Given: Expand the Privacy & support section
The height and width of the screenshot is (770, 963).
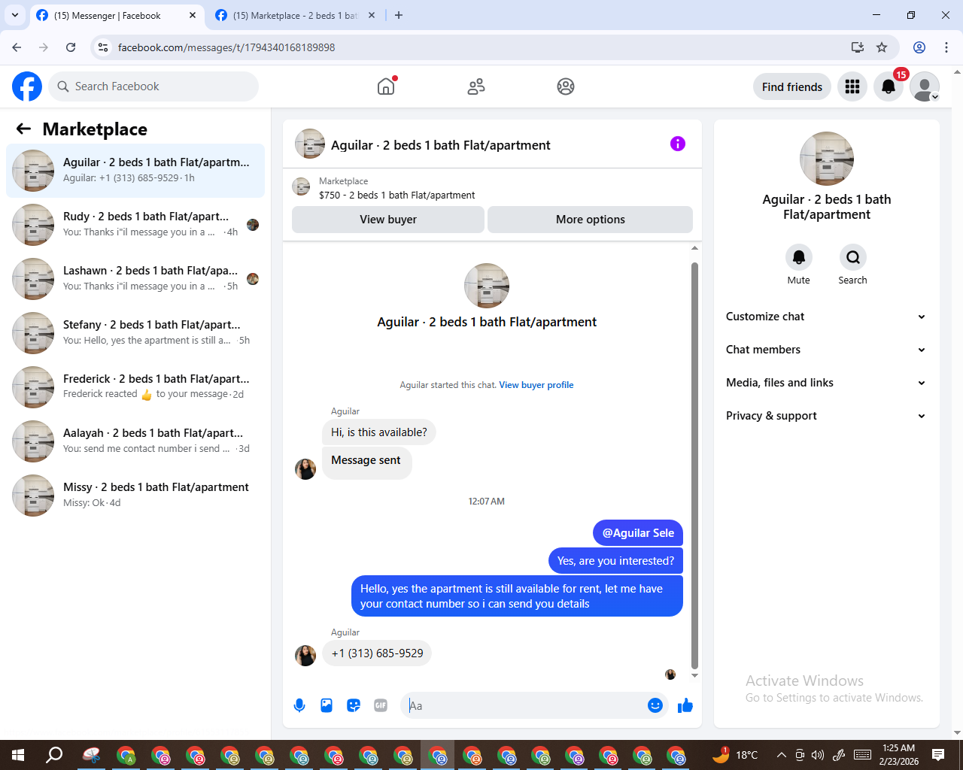Looking at the screenshot, I should pyautogui.click(x=825, y=416).
